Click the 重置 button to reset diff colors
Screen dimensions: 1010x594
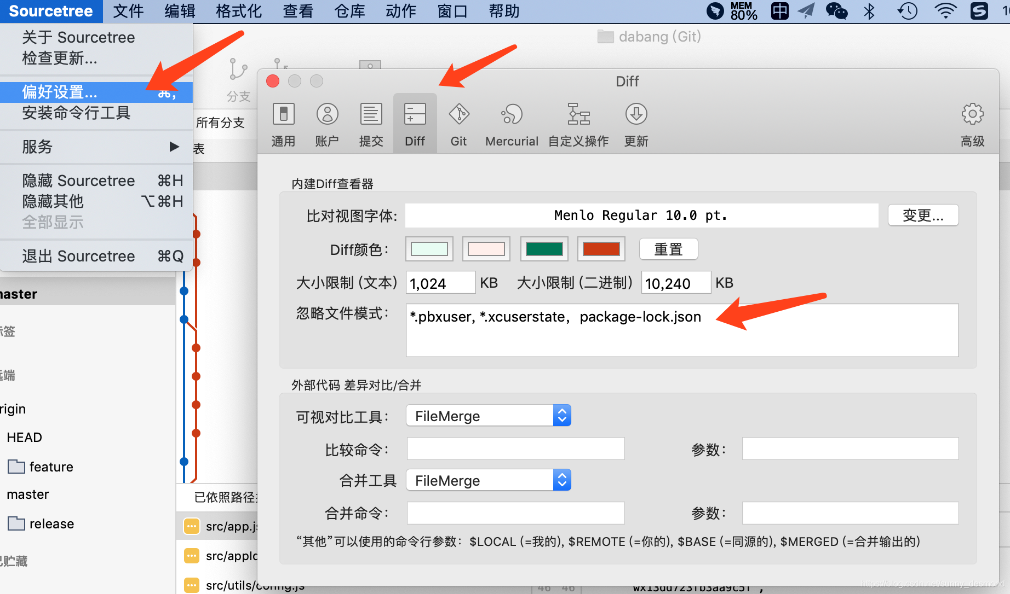click(668, 249)
